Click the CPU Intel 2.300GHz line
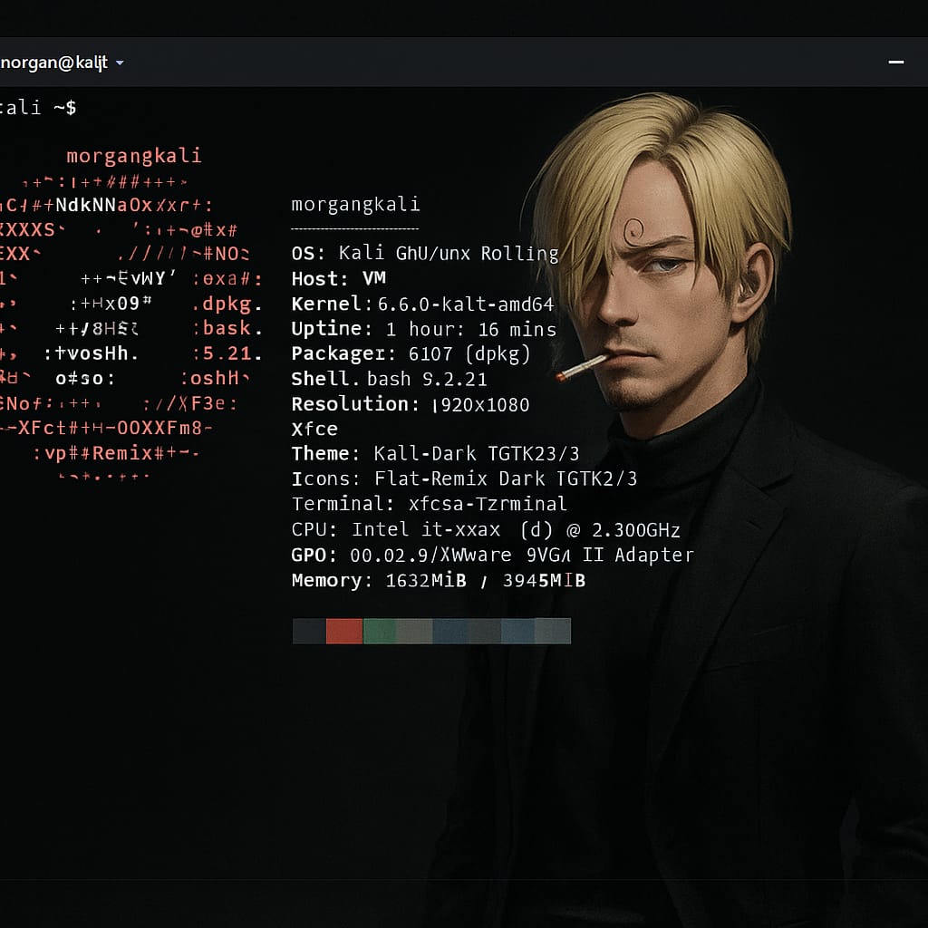928x928 pixels. (485, 530)
